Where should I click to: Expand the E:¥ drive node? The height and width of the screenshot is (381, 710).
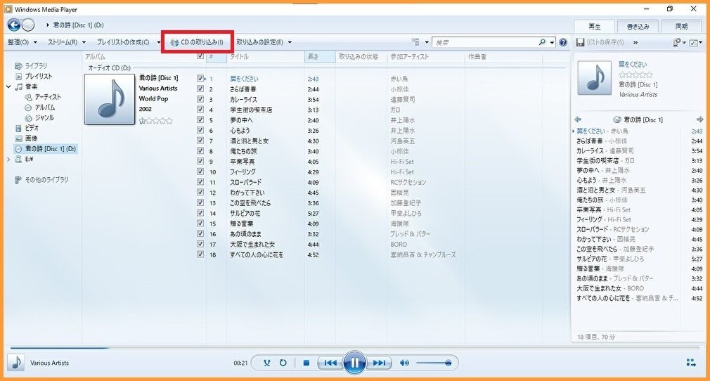coord(8,160)
